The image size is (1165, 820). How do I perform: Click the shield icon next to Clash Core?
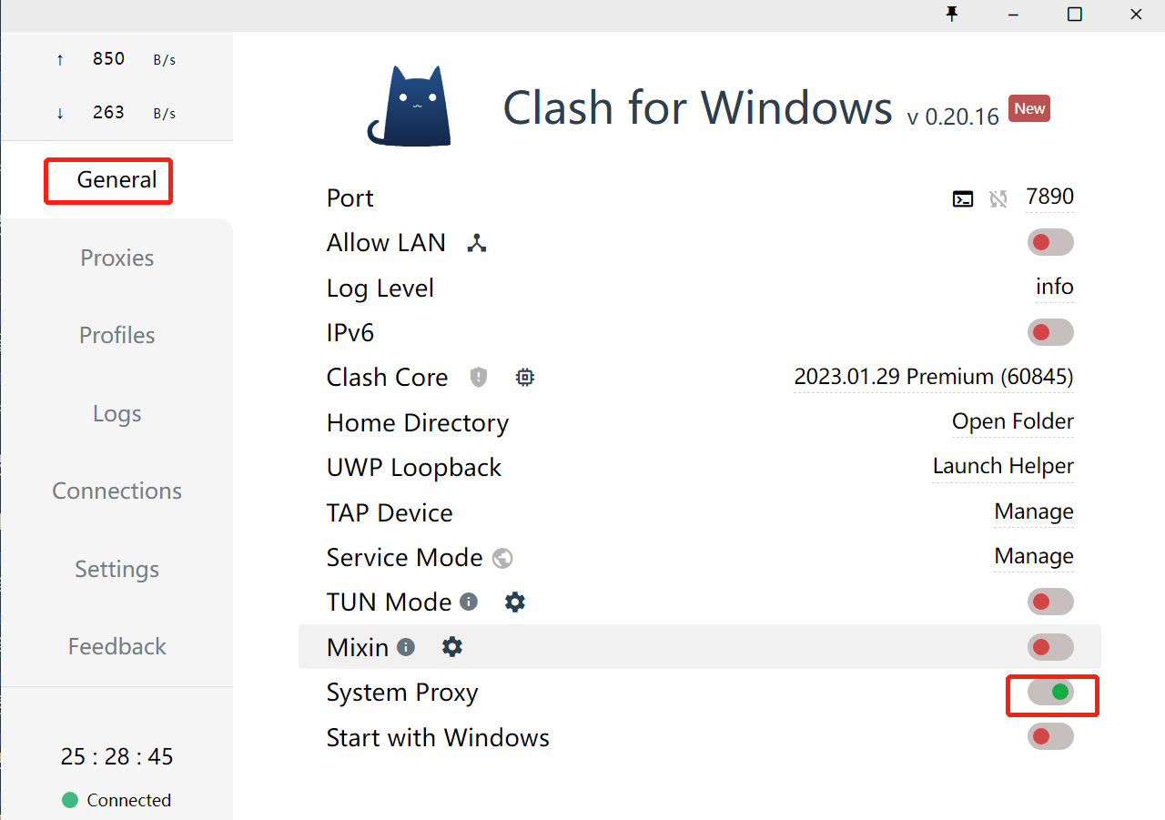click(479, 377)
